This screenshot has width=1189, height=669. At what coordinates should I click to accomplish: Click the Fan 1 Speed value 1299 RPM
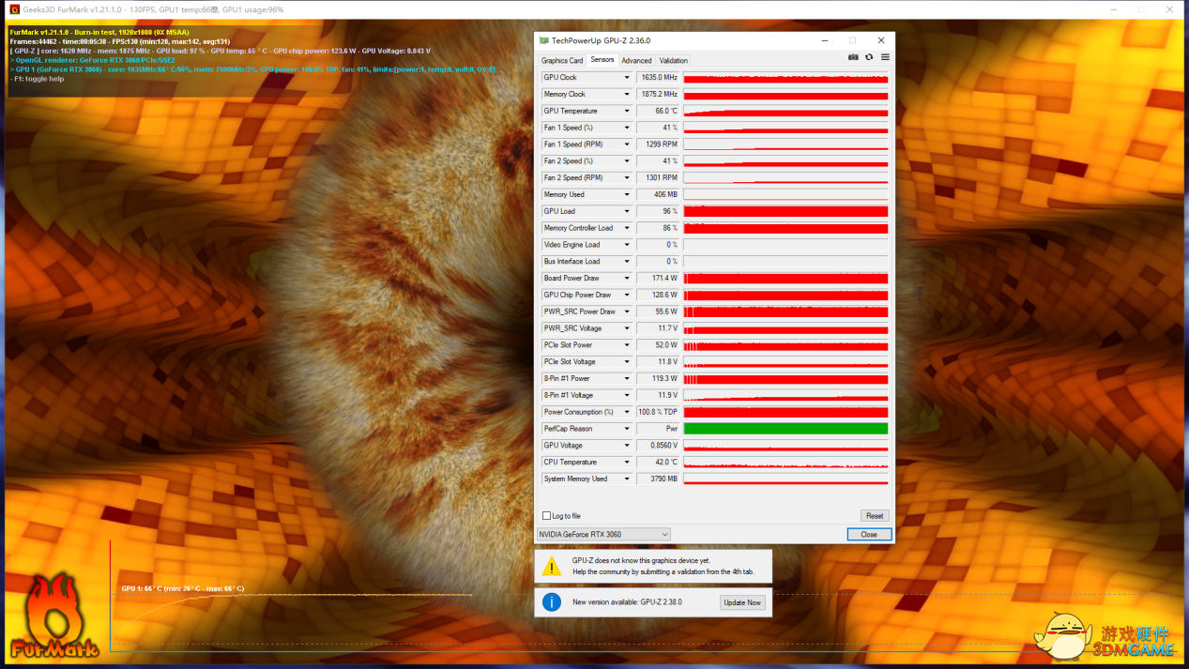click(658, 144)
